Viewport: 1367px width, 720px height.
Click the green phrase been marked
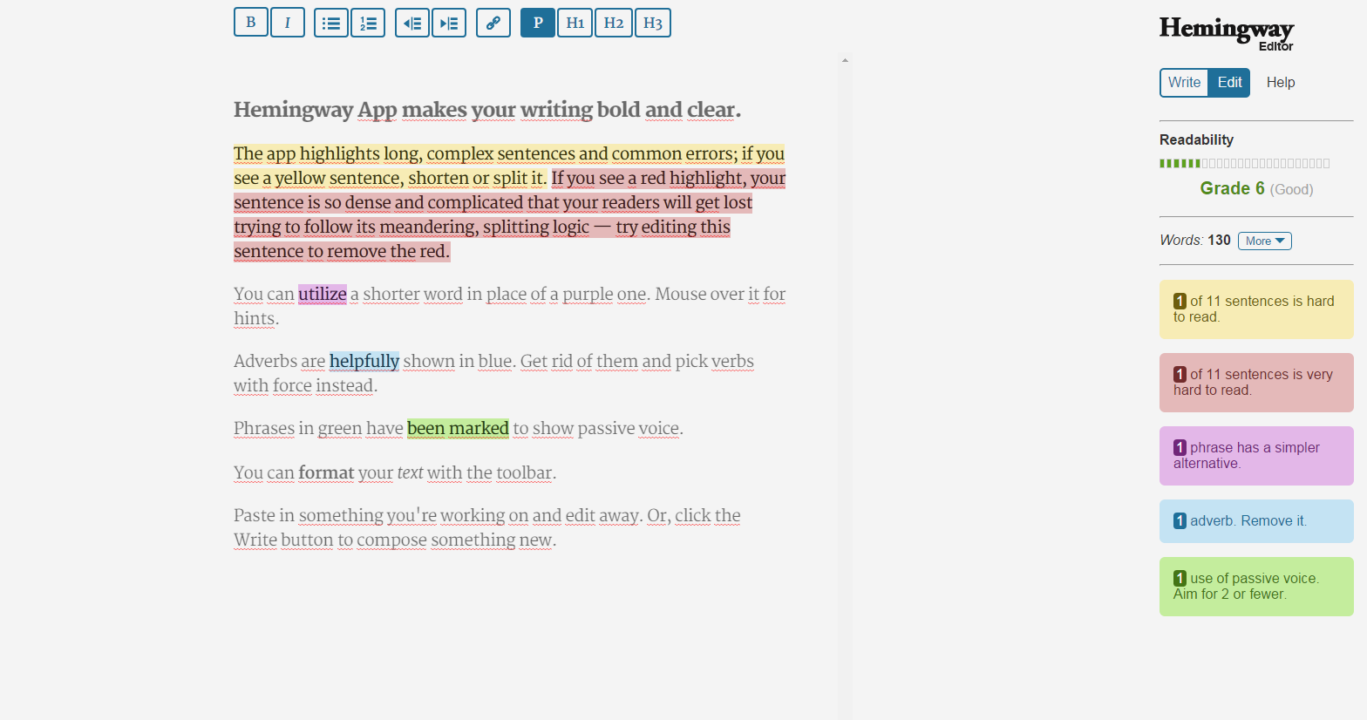pyautogui.click(x=458, y=428)
